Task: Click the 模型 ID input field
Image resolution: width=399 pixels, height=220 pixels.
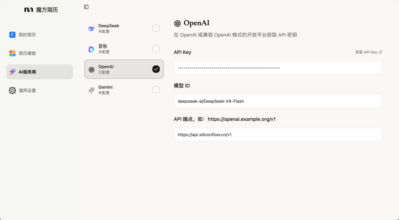Action: coord(278,101)
